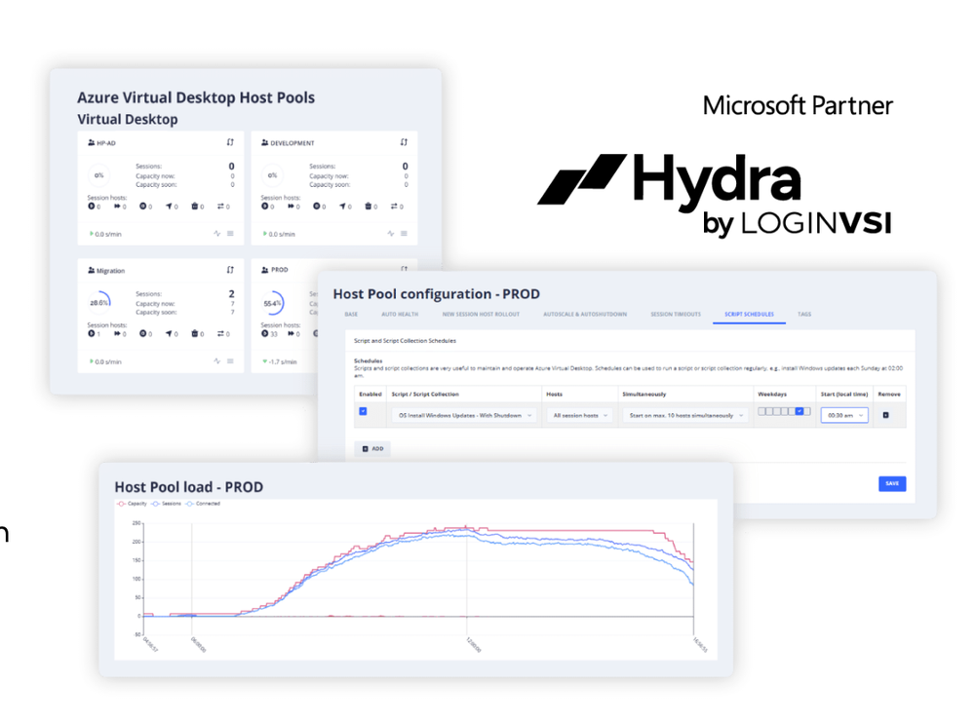Image resolution: width=975 pixels, height=719 pixels.
Task: Click the trash session hosts icon on Migration card
Action: 195,334
